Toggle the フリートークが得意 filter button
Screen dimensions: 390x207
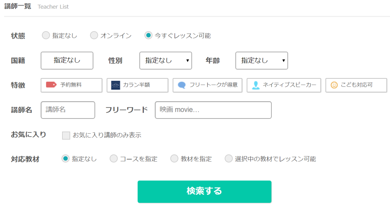coord(207,85)
